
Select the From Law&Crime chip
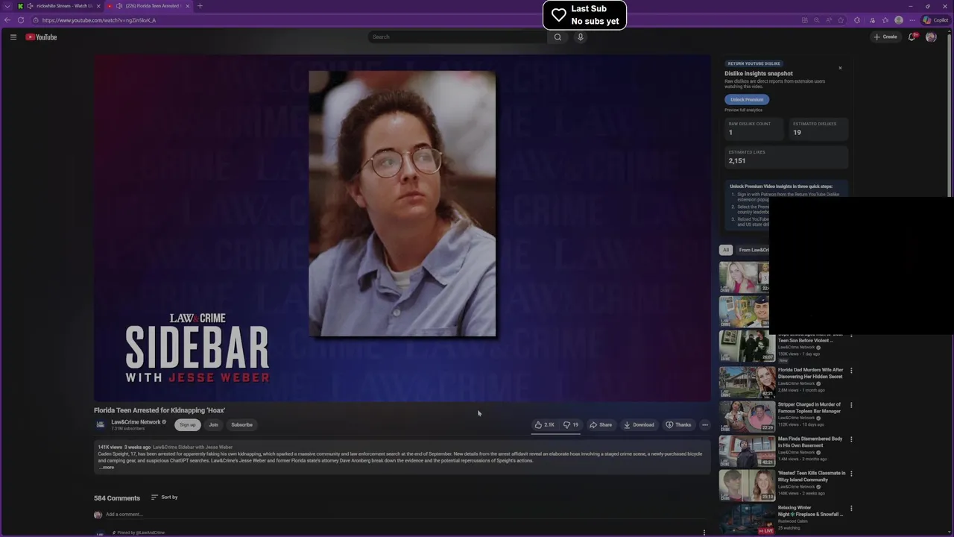click(753, 250)
